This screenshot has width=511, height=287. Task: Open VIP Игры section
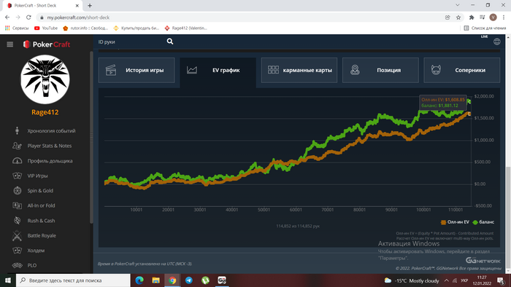coord(37,176)
